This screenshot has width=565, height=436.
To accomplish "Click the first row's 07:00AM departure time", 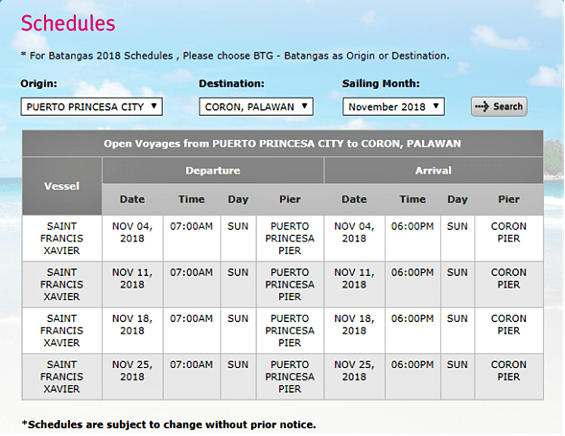I will (x=191, y=226).
